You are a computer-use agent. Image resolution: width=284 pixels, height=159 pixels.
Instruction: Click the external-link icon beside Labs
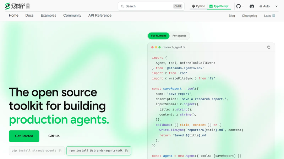pos(274,16)
